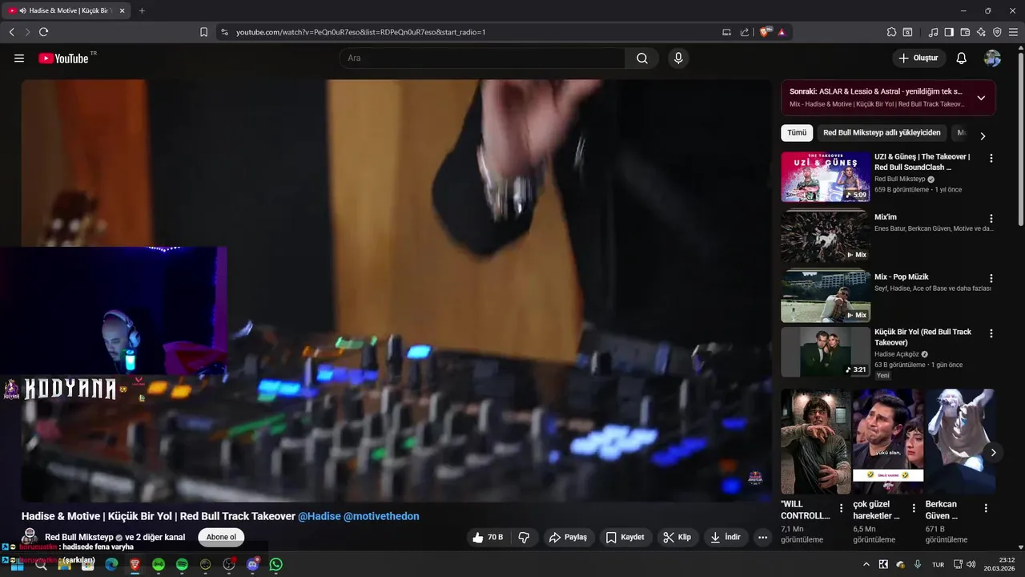The image size is (1025, 577).
Task: View site information icon in address bar
Action: coord(224,32)
